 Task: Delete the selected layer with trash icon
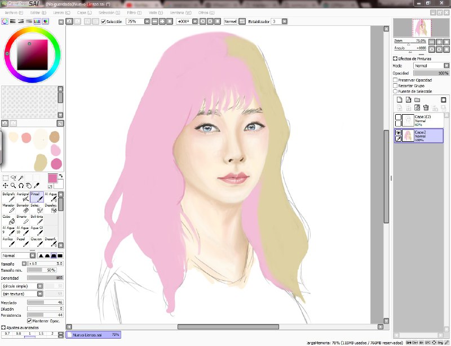426,107
